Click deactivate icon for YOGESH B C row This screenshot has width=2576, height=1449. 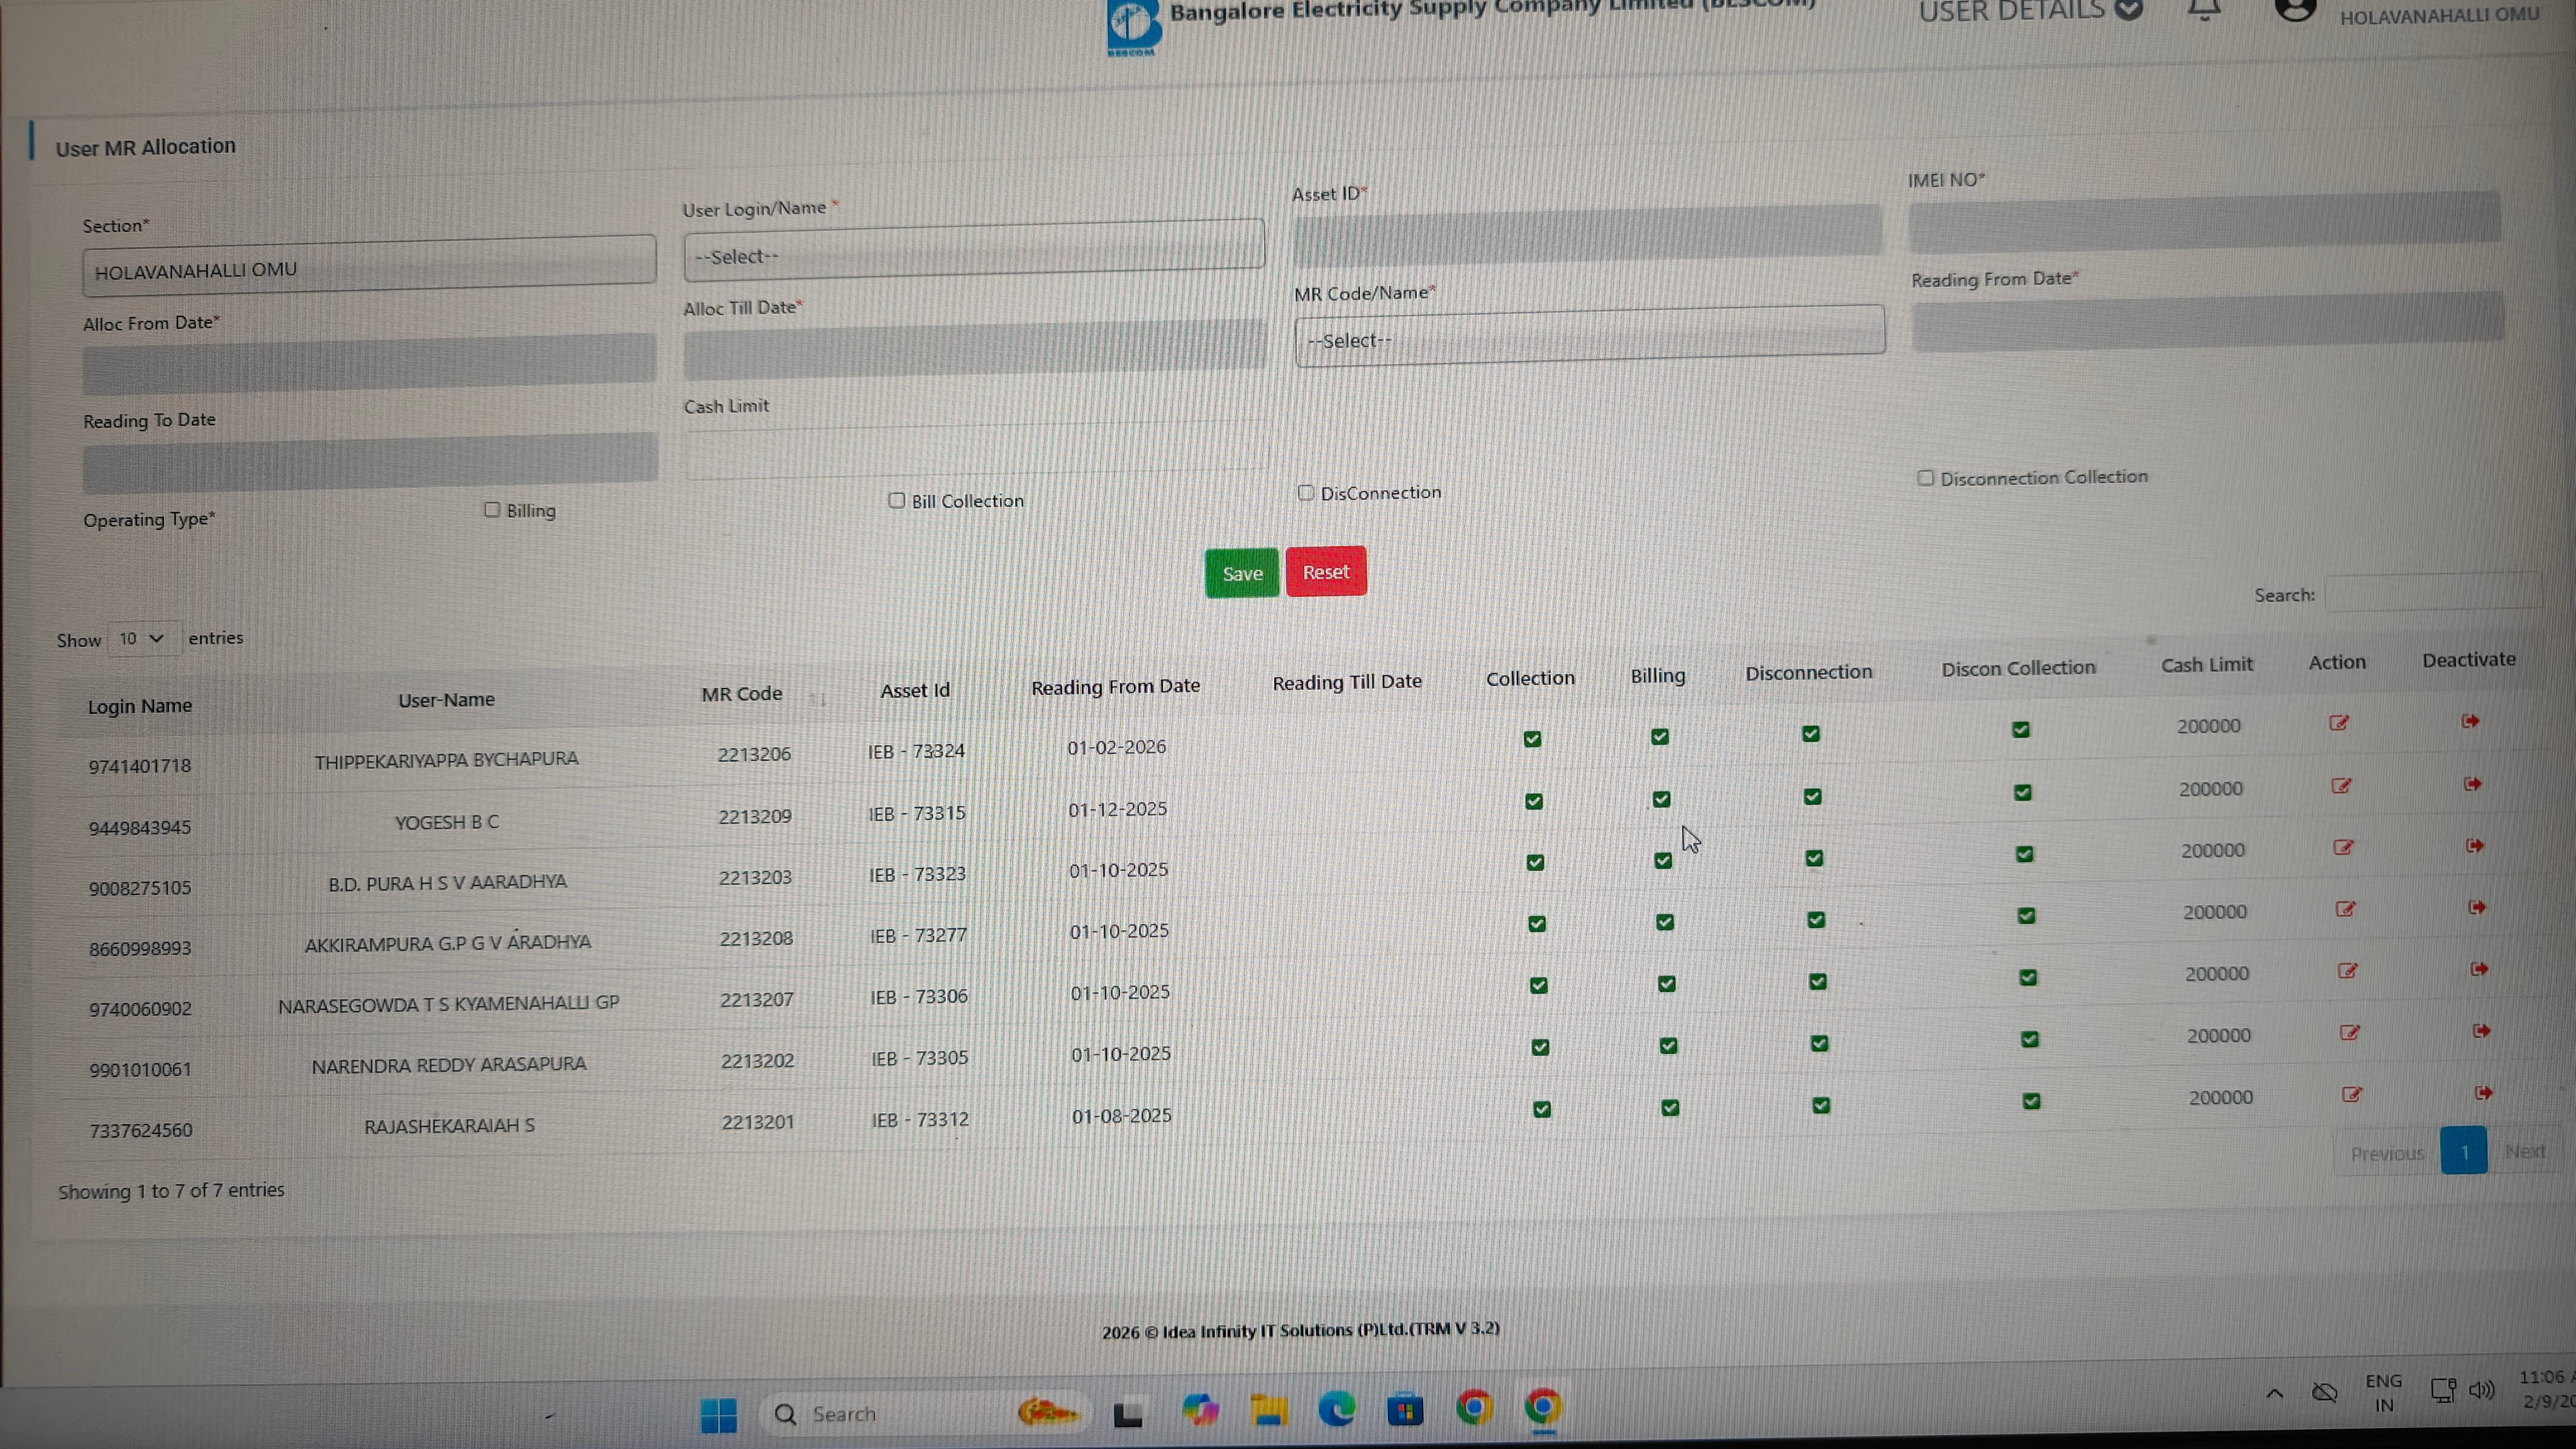point(2472,784)
